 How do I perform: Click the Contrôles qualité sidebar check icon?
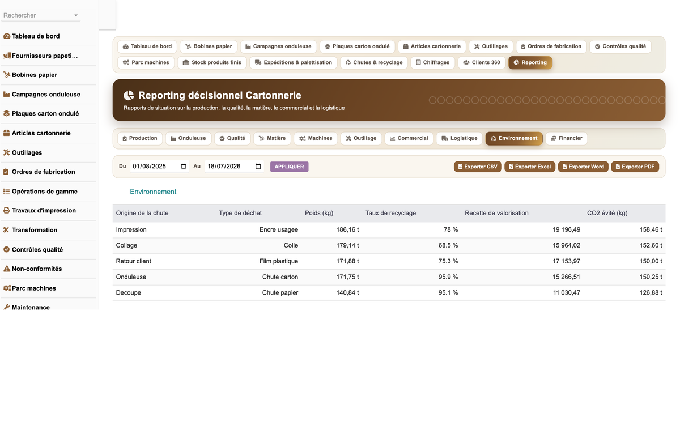(7, 249)
